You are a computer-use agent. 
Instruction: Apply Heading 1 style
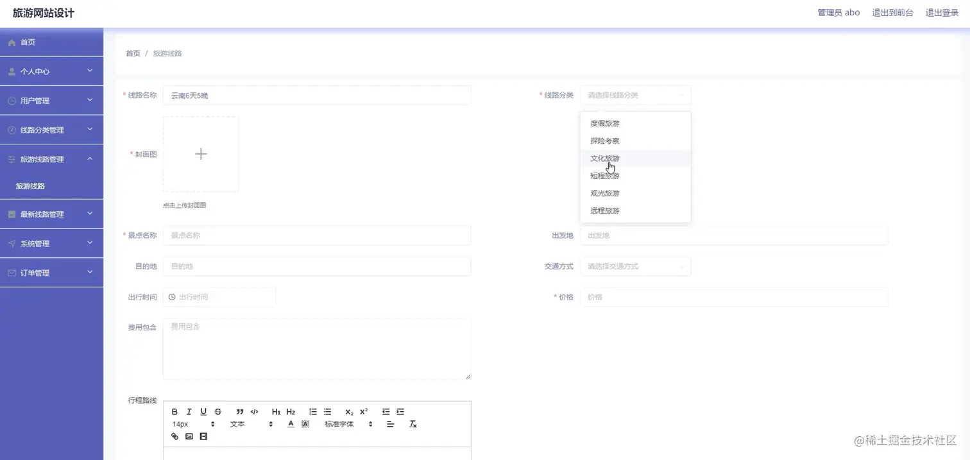[x=276, y=411]
